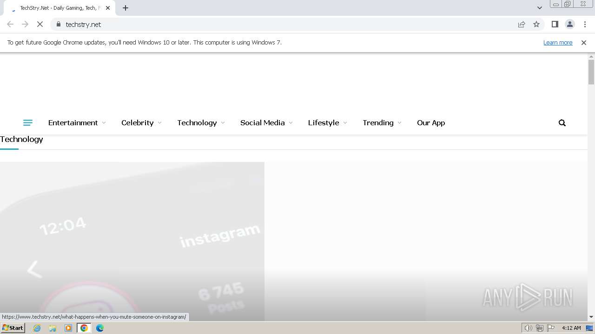Expand Social Media dropdown chevron
The image size is (595, 334).
pos(291,123)
